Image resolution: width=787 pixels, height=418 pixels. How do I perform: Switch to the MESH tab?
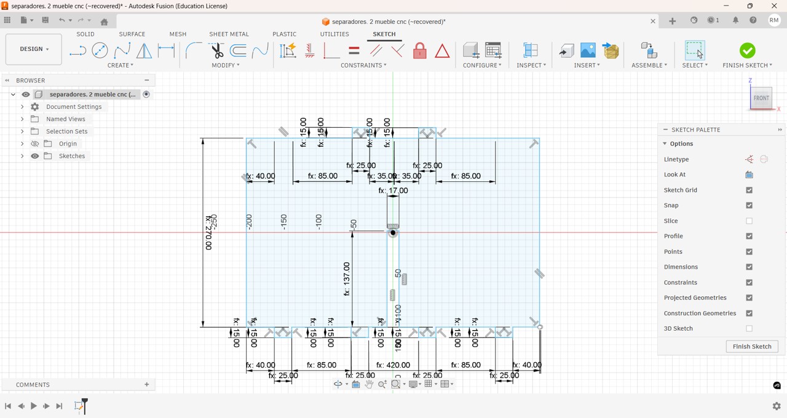click(x=178, y=34)
